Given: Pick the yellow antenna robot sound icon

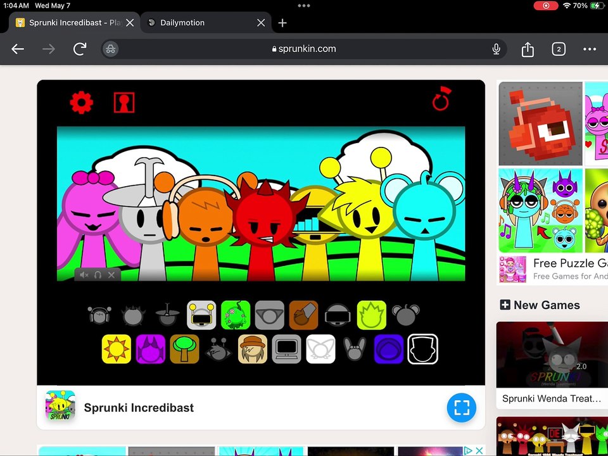Looking at the screenshot, I should [201, 315].
